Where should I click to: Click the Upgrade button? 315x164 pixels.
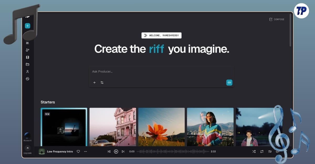click(x=28, y=150)
